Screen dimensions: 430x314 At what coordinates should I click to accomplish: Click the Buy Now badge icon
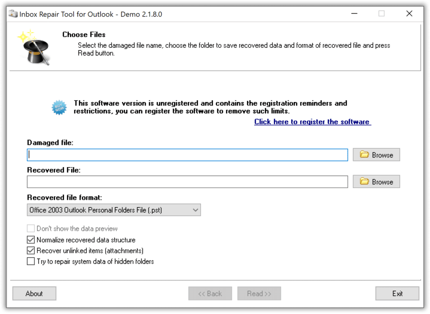pos(59,108)
